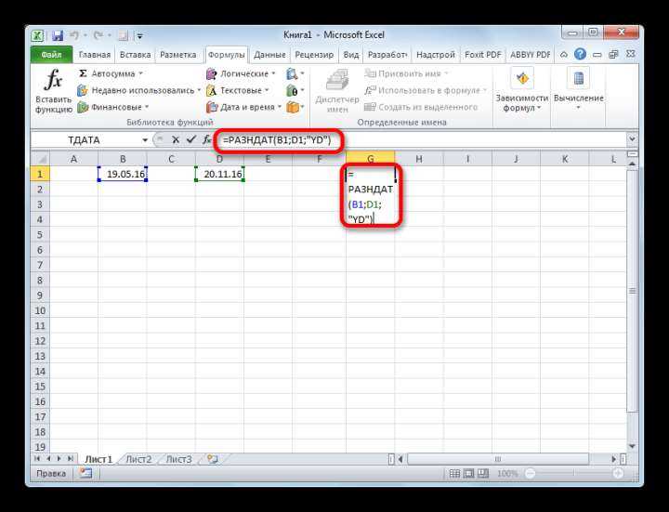Click Use in Formula (Использовать в формуле)
This screenshot has width=669, height=512.
(426, 90)
